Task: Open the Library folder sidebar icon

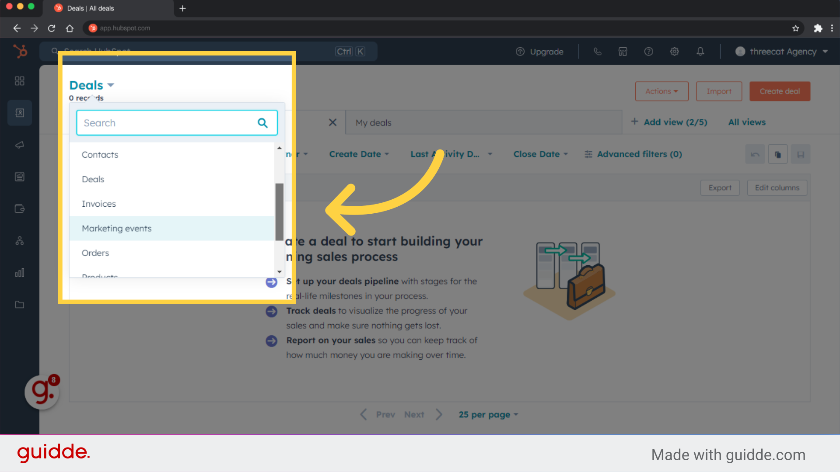Action: (20, 305)
